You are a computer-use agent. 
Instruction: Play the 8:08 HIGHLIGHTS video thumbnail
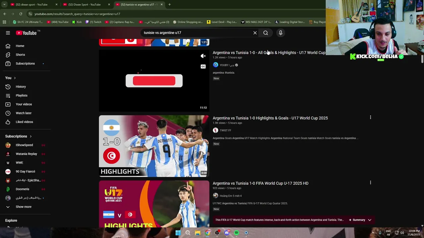tap(154, 146)
